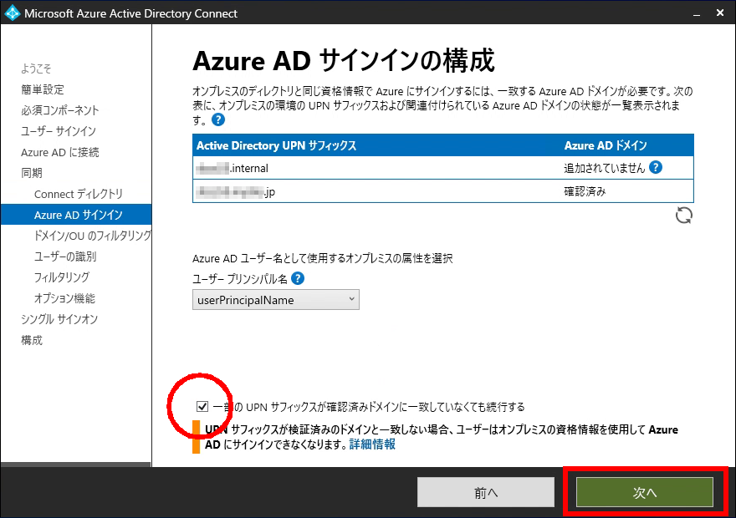Click the 次へ button

645,492
